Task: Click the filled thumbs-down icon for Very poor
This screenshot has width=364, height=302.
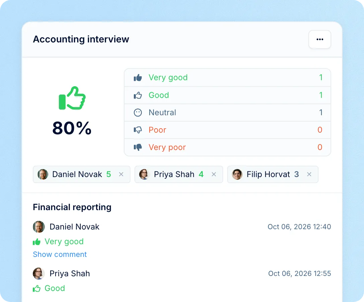Action: (138, 147)
